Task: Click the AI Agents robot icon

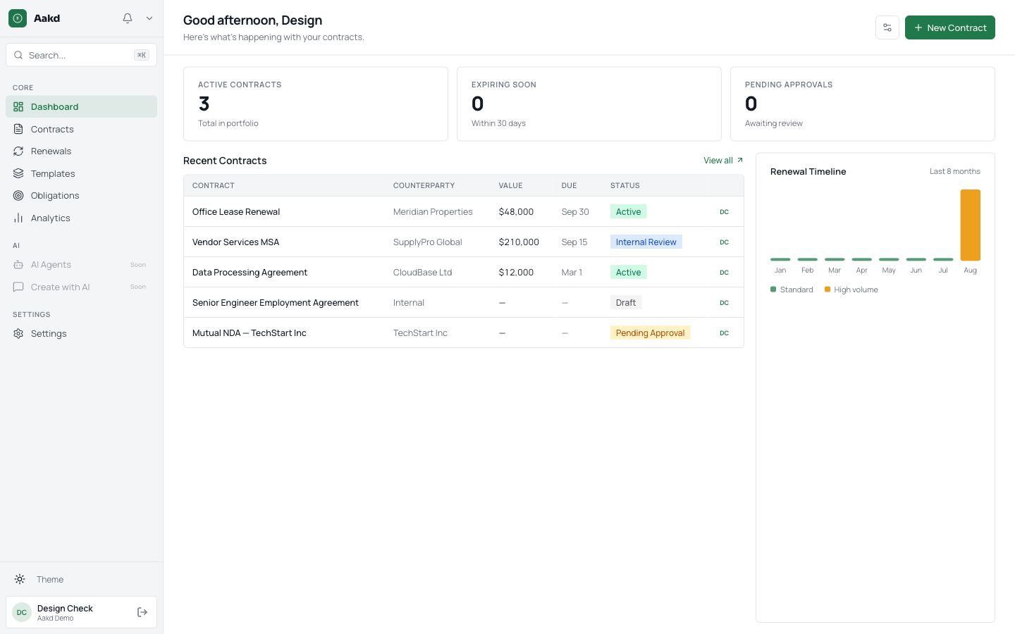Action: (18, 265)
